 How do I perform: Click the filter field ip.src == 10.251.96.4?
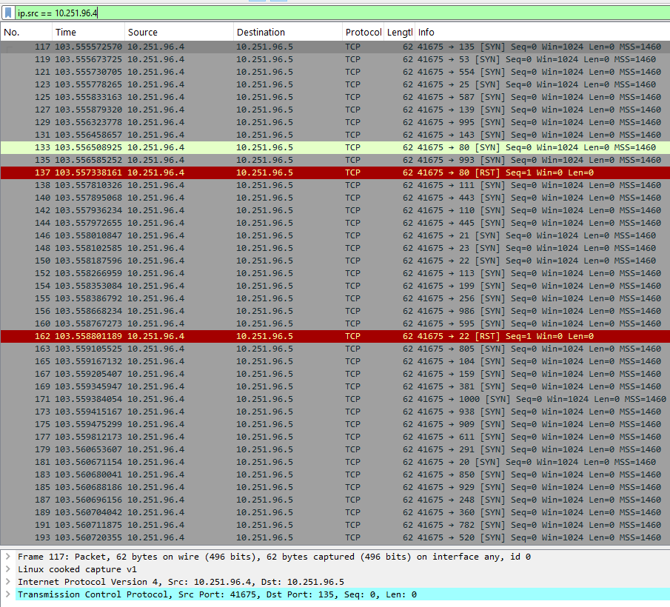tap(342, 13)
